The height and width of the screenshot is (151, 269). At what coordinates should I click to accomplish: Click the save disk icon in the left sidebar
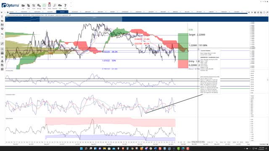(x=2, y=25)
